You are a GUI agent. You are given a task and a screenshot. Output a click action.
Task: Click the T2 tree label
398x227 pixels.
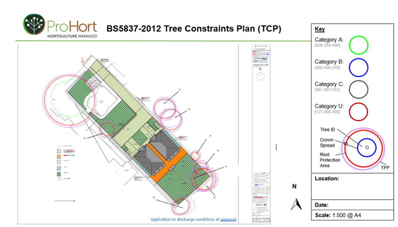coord(85,138)
